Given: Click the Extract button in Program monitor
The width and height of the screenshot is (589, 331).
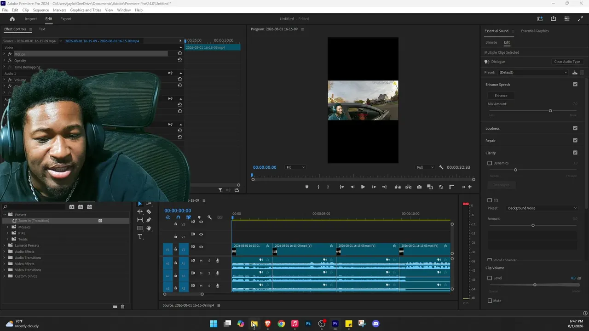Looking at the screenshot, I should [408, 187].
